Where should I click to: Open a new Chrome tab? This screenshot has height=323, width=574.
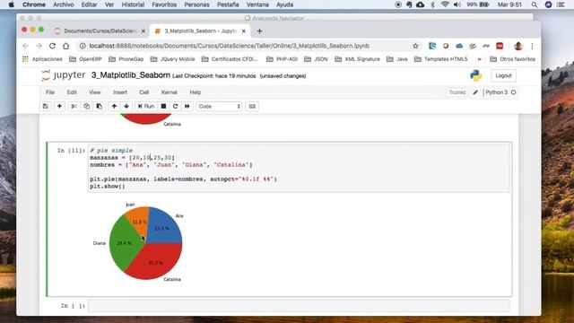259,31
